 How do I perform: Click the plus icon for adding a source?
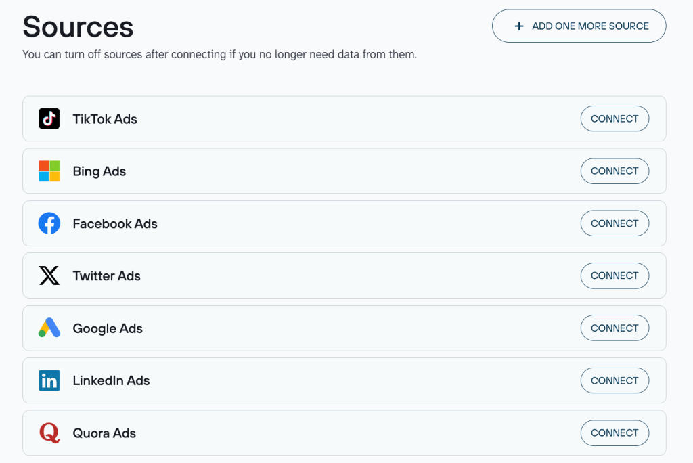tap(519, 26)
